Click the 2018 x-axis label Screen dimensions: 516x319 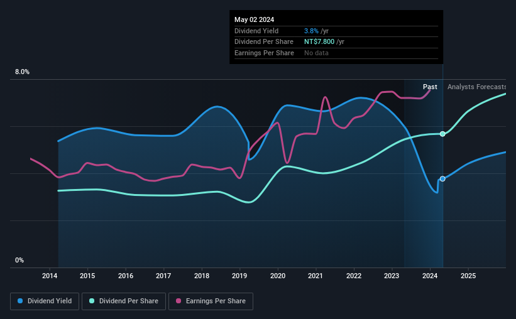click(202, 276)
